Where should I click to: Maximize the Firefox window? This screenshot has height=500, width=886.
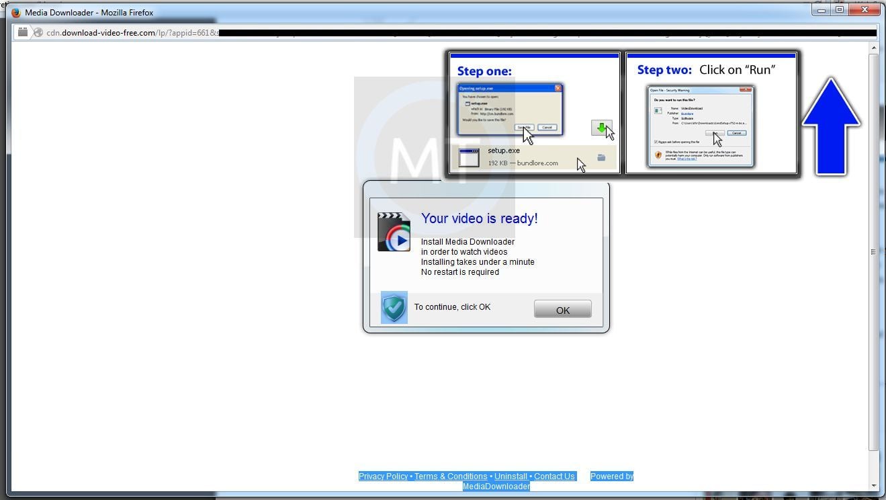pos(840,9)
